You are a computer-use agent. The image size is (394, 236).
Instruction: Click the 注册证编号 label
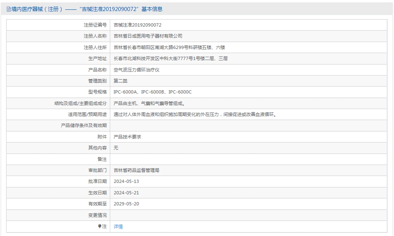point(95,25)
